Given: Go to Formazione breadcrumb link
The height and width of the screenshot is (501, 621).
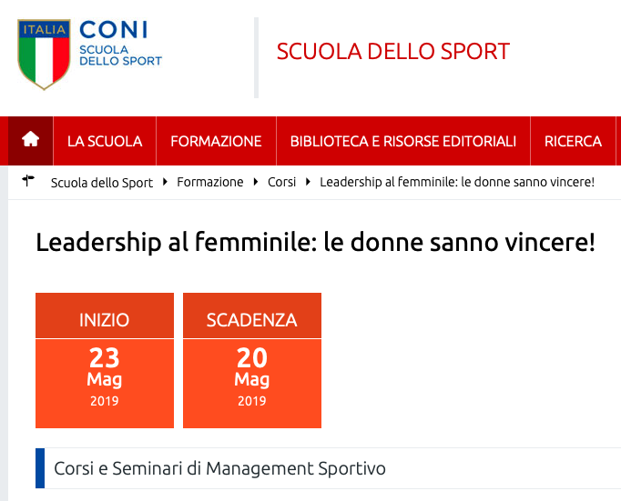Looking at the screenshot, I should click(x=210, y=182).
